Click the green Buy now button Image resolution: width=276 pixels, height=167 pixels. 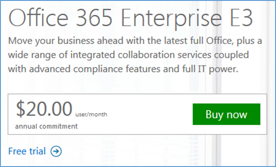(x=227, y=114)
